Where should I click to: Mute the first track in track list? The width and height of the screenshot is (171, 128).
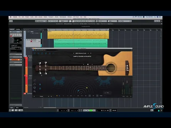27,32
